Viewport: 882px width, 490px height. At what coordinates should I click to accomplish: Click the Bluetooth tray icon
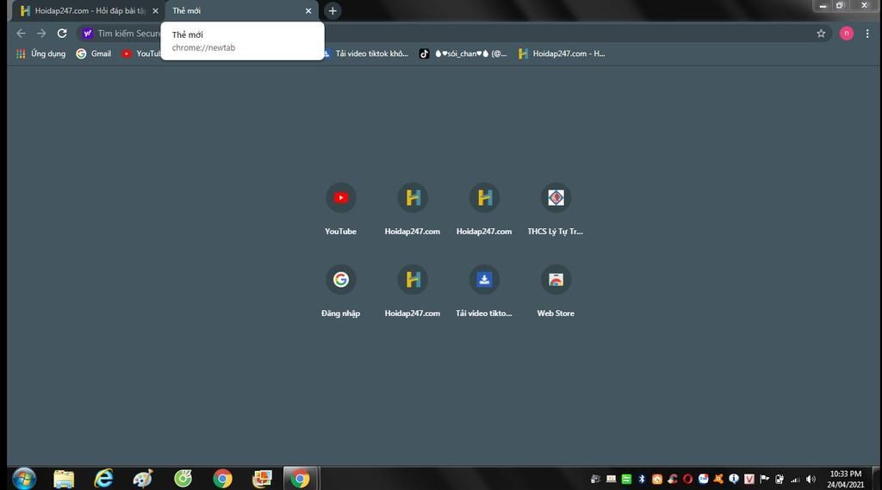pos(641,480)
